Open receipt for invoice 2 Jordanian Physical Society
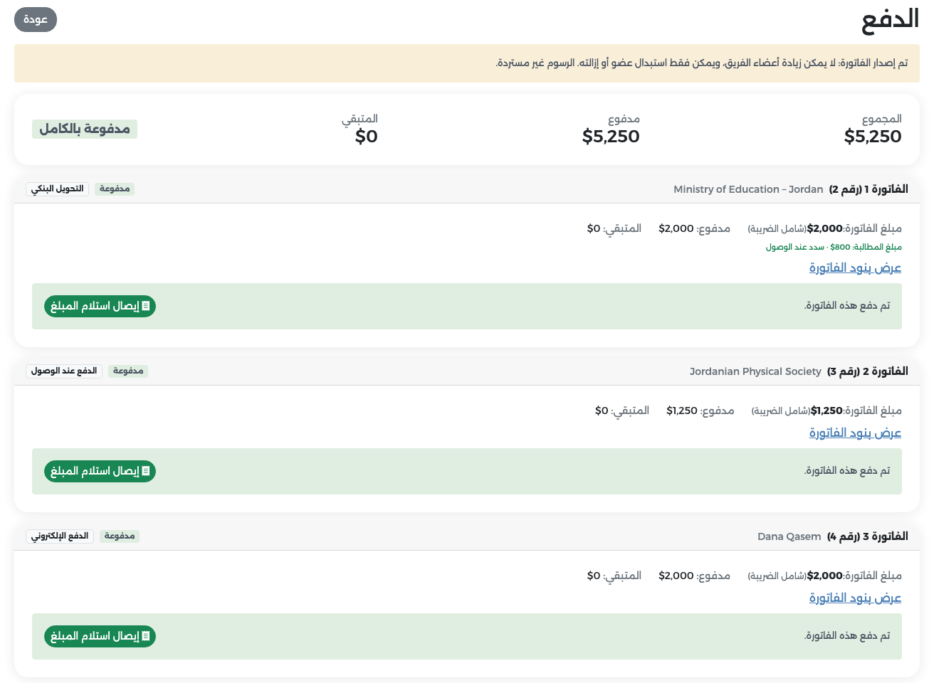 pos(100,471)
